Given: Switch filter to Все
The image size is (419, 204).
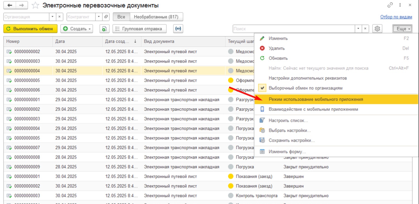Looking at the screenshot, I should 121,17.
